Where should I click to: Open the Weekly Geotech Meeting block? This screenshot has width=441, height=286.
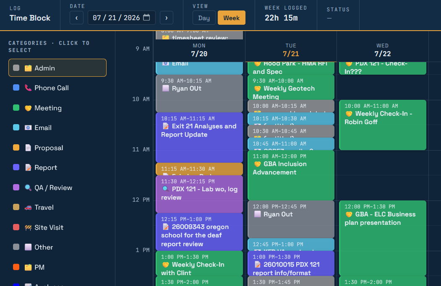pyautogui.click(x=291, y=87)
